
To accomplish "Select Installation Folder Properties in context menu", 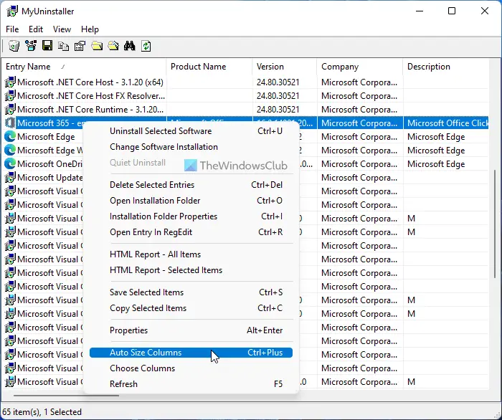I will pyautogui.click(x=191, y=216).
